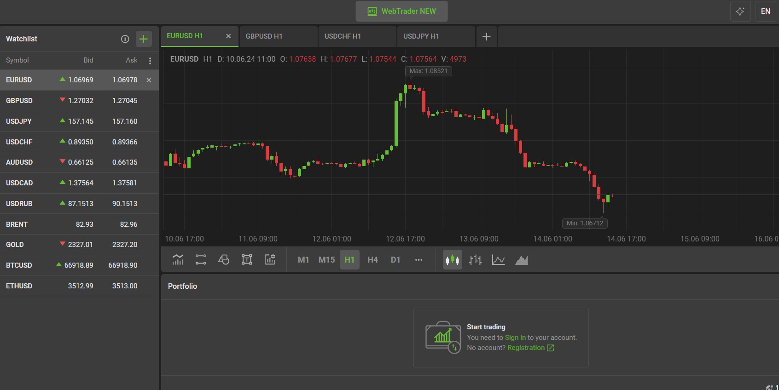The height and width of the screenshot is (390, 779).
Task: Click GOLD bid price 2327.01
Action: pyautogui.click(x=81, y=245)
